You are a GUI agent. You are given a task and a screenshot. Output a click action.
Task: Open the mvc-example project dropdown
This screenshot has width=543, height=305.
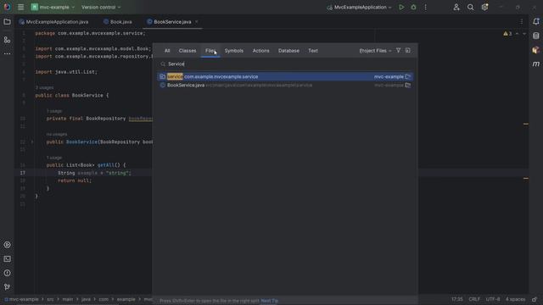(53, 8)
